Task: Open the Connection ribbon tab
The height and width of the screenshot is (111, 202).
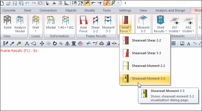Action: point(48,10)
